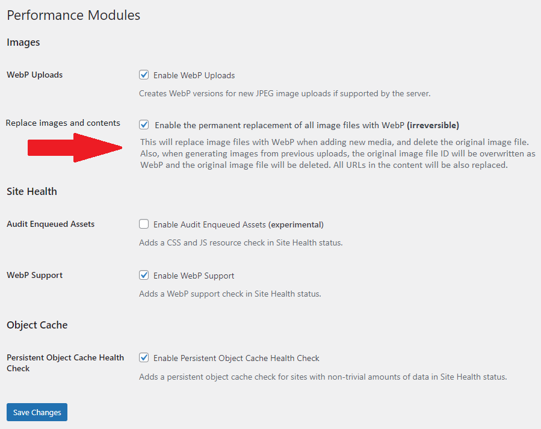541x429 pixels.
Task: Uncheck the Enable WebP Uploads checkbox
Action: pyautogui.click(x=144, y=75)
